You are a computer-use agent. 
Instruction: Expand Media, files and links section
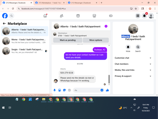pyautogui.click(x=133, y=70)
